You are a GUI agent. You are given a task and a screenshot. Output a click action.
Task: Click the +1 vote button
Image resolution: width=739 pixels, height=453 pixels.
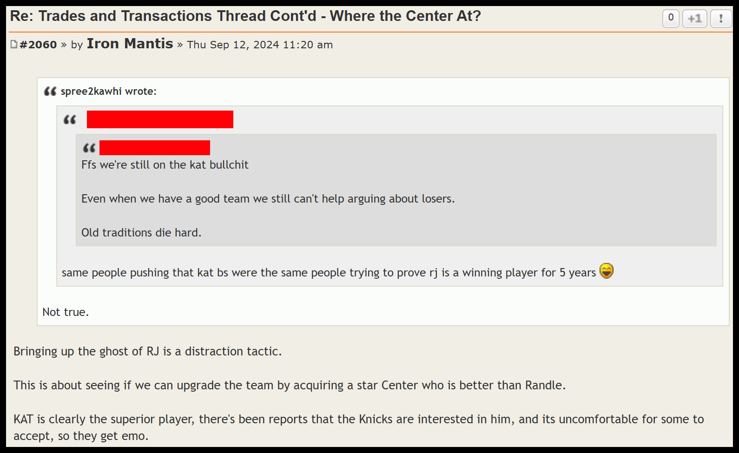[695, 19]
